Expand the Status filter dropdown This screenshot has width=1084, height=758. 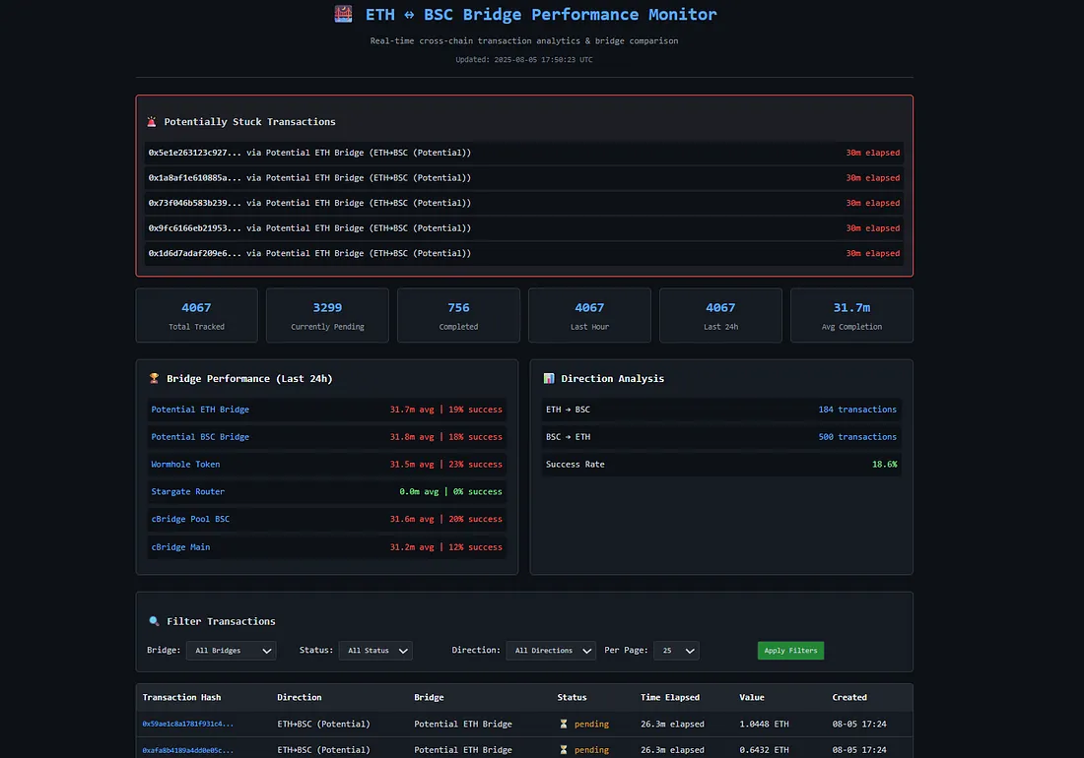pyautogui.click(x=375, y=651)
